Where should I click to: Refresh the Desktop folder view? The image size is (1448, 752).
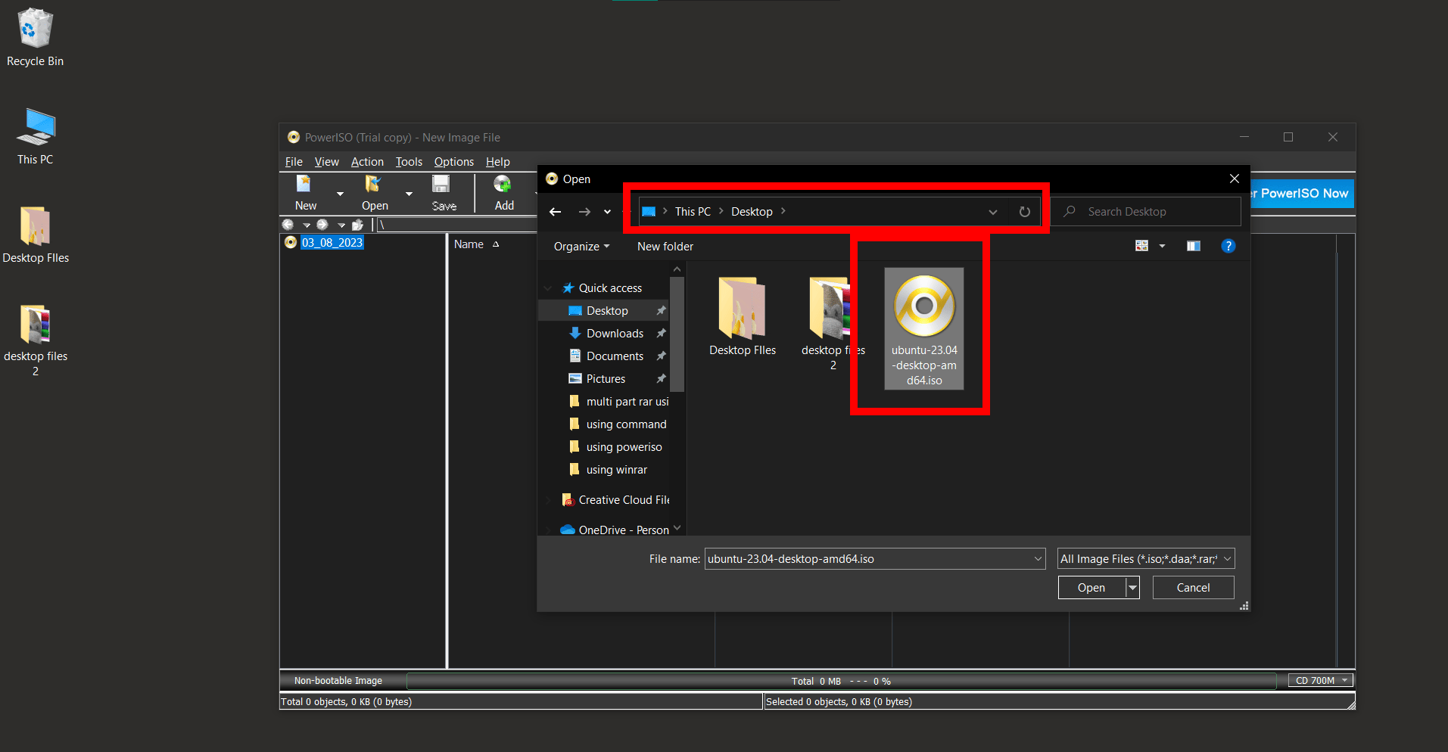point(1024,212)
